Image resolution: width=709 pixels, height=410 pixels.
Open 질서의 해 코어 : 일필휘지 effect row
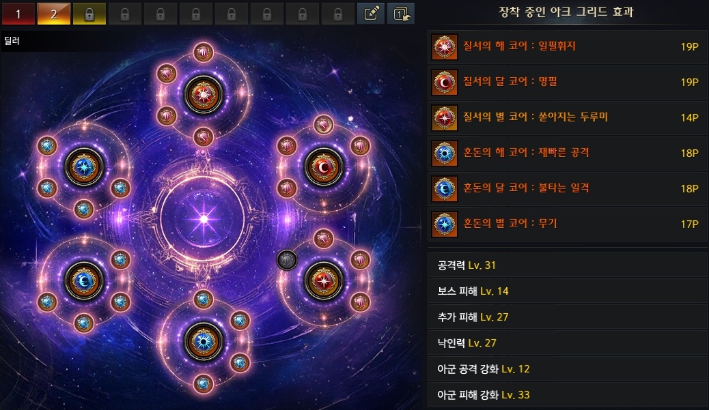point(568,46)
